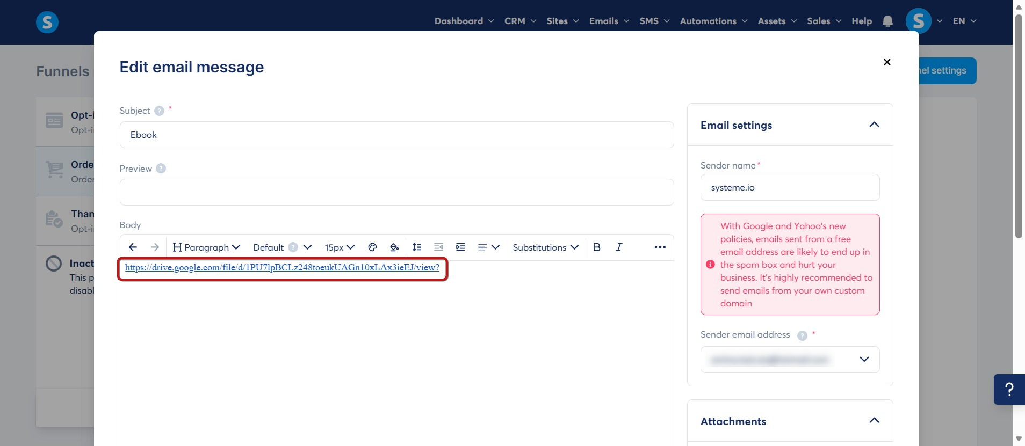Click into the Subject field containing Ebook
The width and height of the screenshot is (1025, 446).
click(x=396, y=135)
